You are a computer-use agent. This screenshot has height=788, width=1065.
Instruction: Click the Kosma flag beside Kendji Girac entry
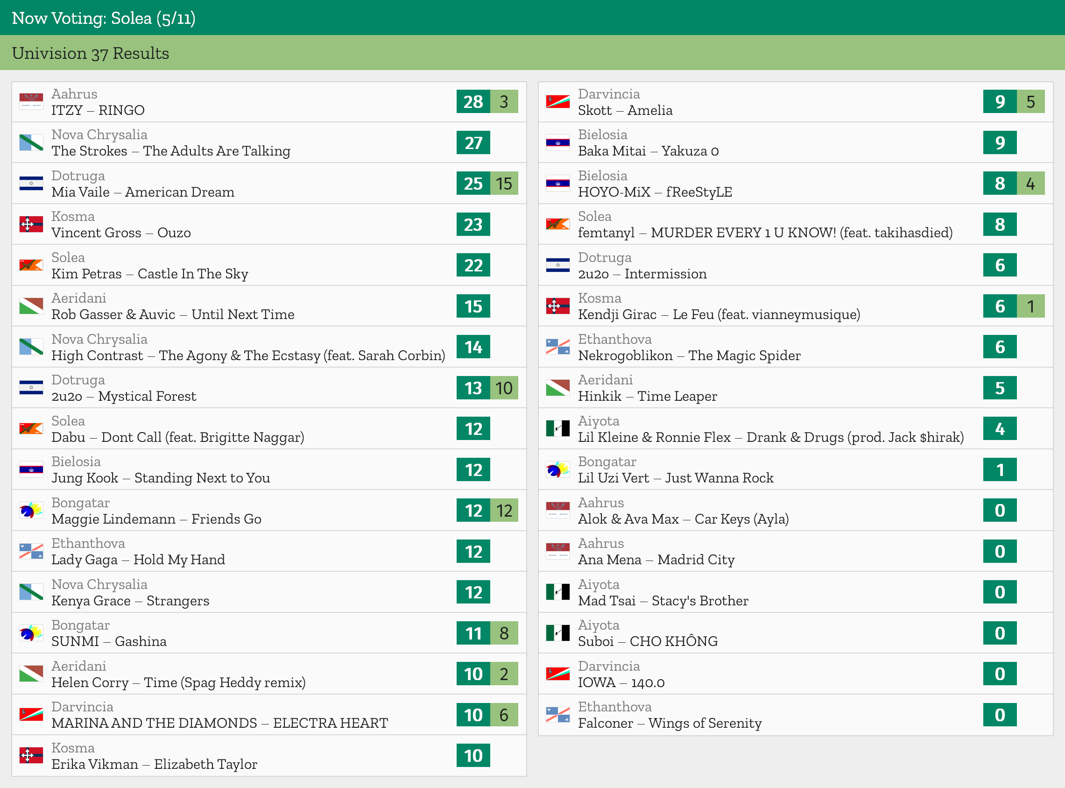tap(558, 306)
